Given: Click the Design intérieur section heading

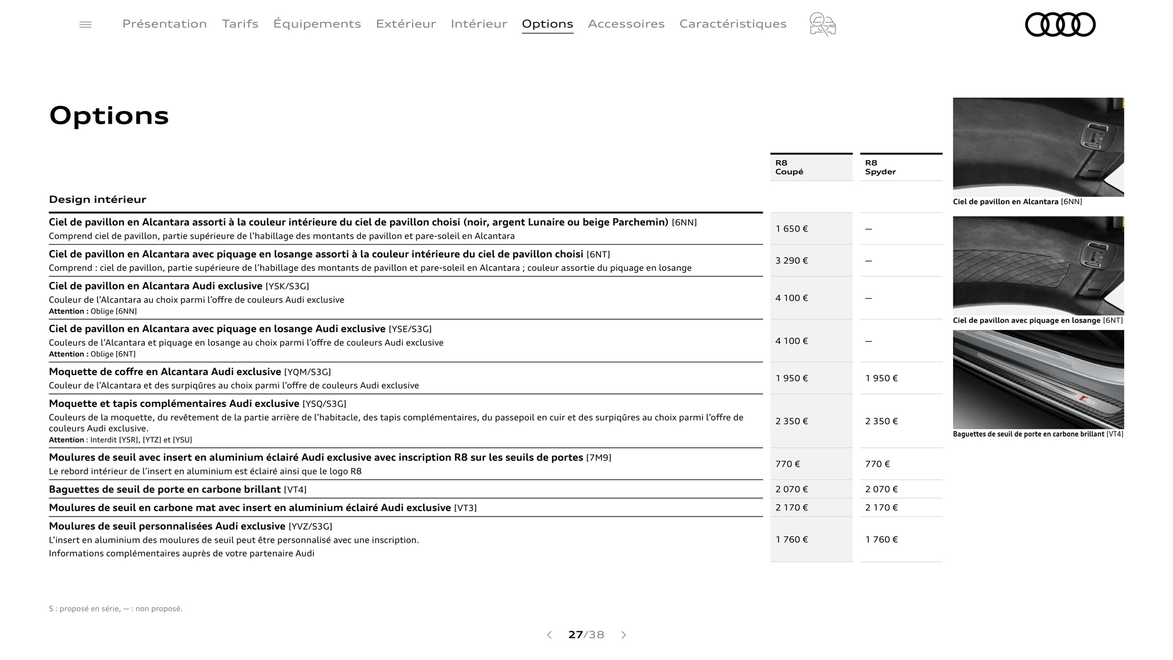Looking at the screenshot, I should [x=97, y=199].
